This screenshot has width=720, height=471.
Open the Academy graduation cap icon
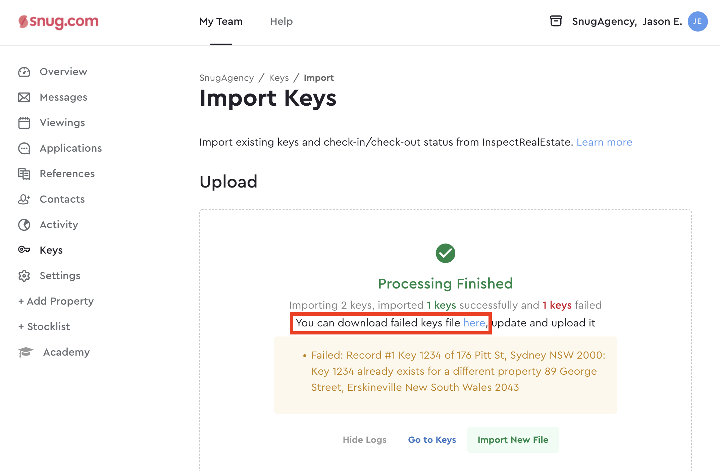pyautogui.click(x=26, y=352)
